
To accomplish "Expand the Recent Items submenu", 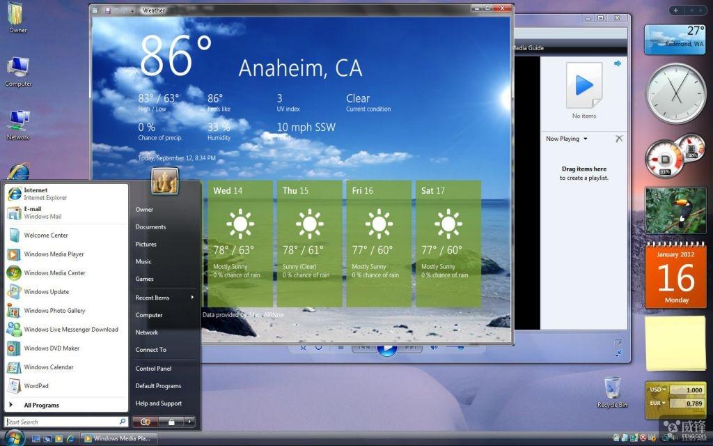I will (x=164, y=298).
